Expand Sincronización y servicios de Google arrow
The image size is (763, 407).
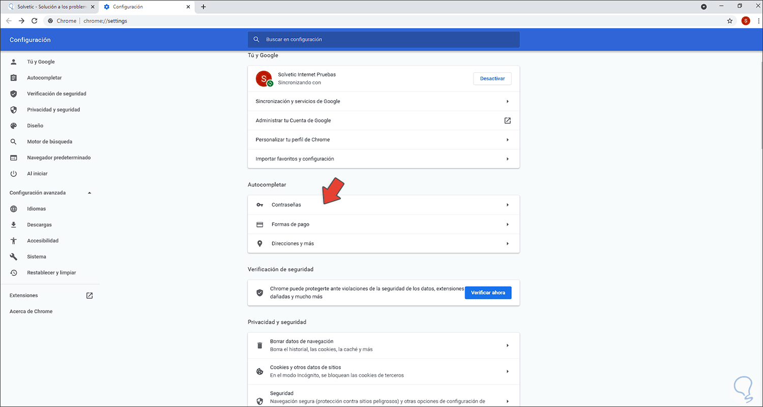(x=508, y=101)
